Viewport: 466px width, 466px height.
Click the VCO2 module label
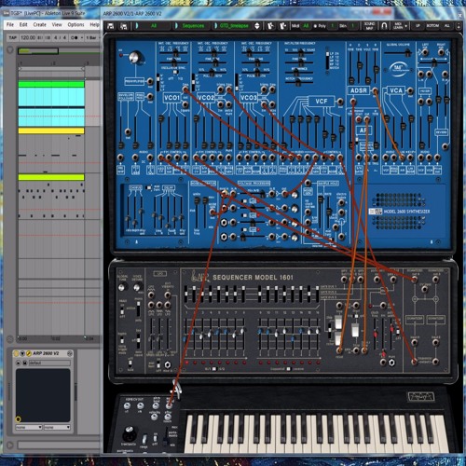click(x=206, y=98)
